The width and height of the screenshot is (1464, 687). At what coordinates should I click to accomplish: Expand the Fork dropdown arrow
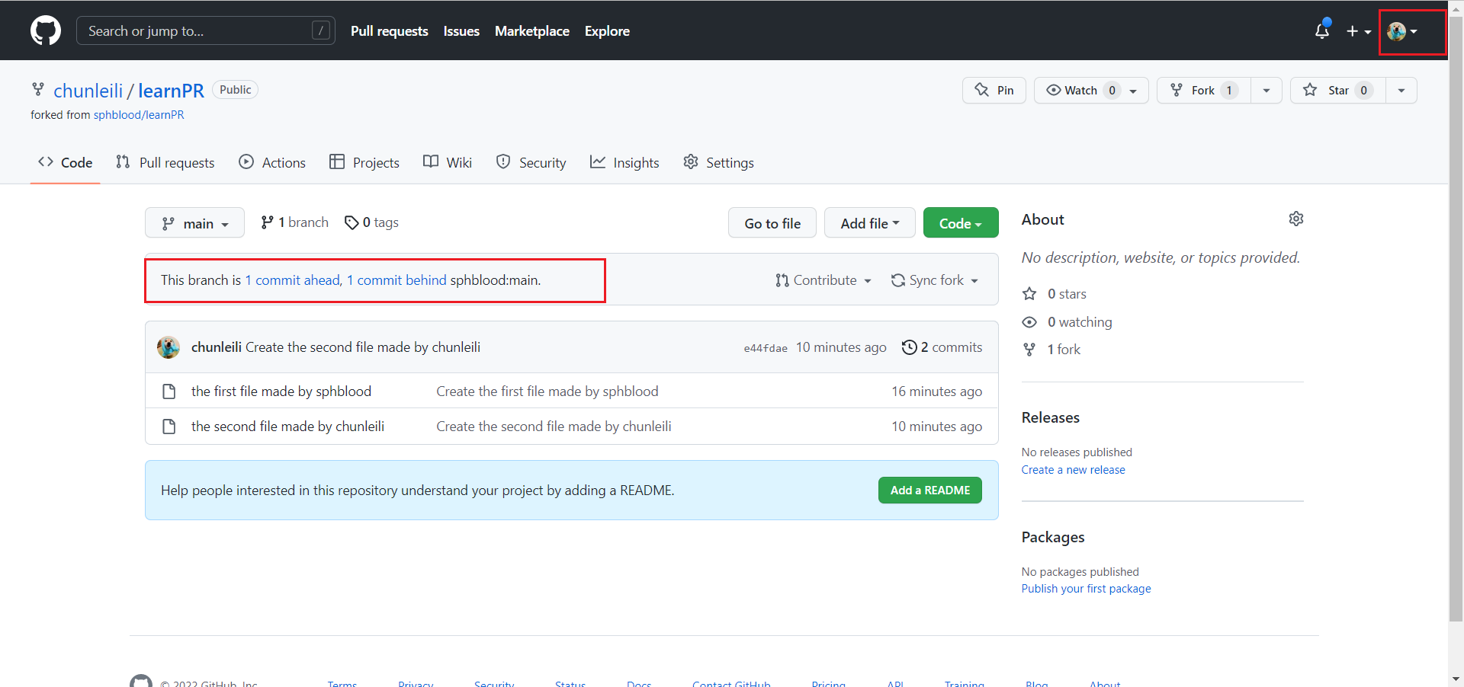[x=1267, y=90]
